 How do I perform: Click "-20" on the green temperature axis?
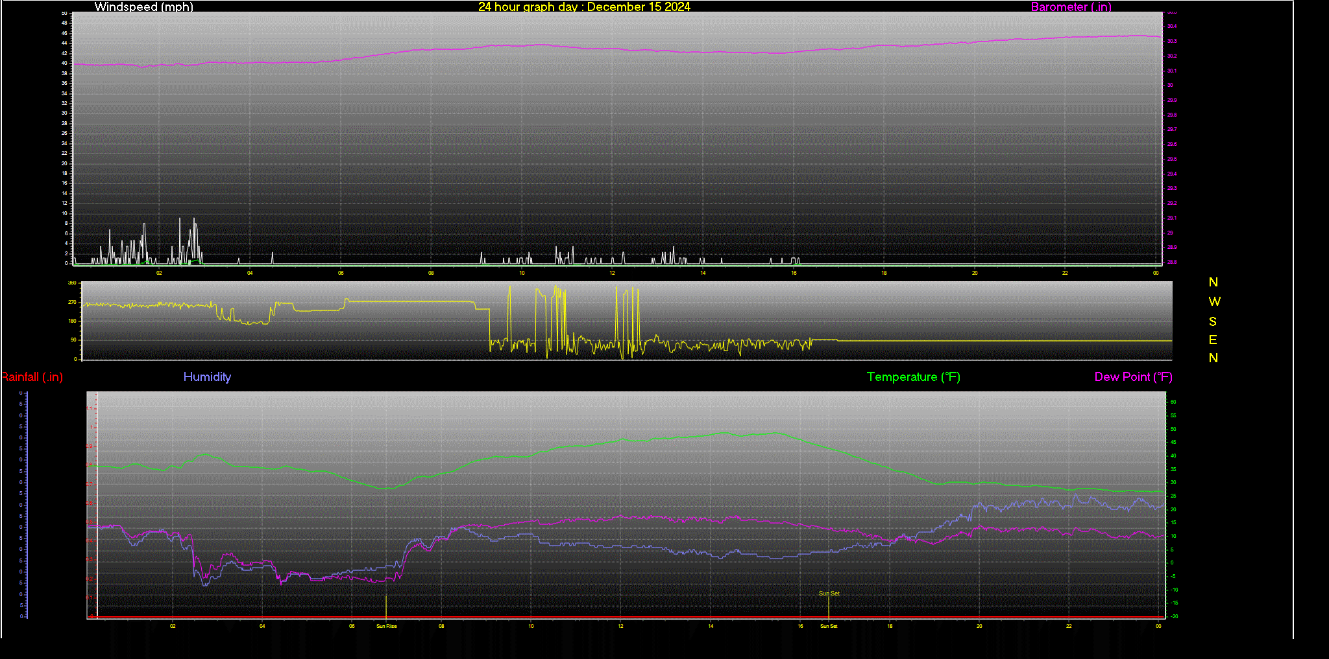click(1173, 616)
